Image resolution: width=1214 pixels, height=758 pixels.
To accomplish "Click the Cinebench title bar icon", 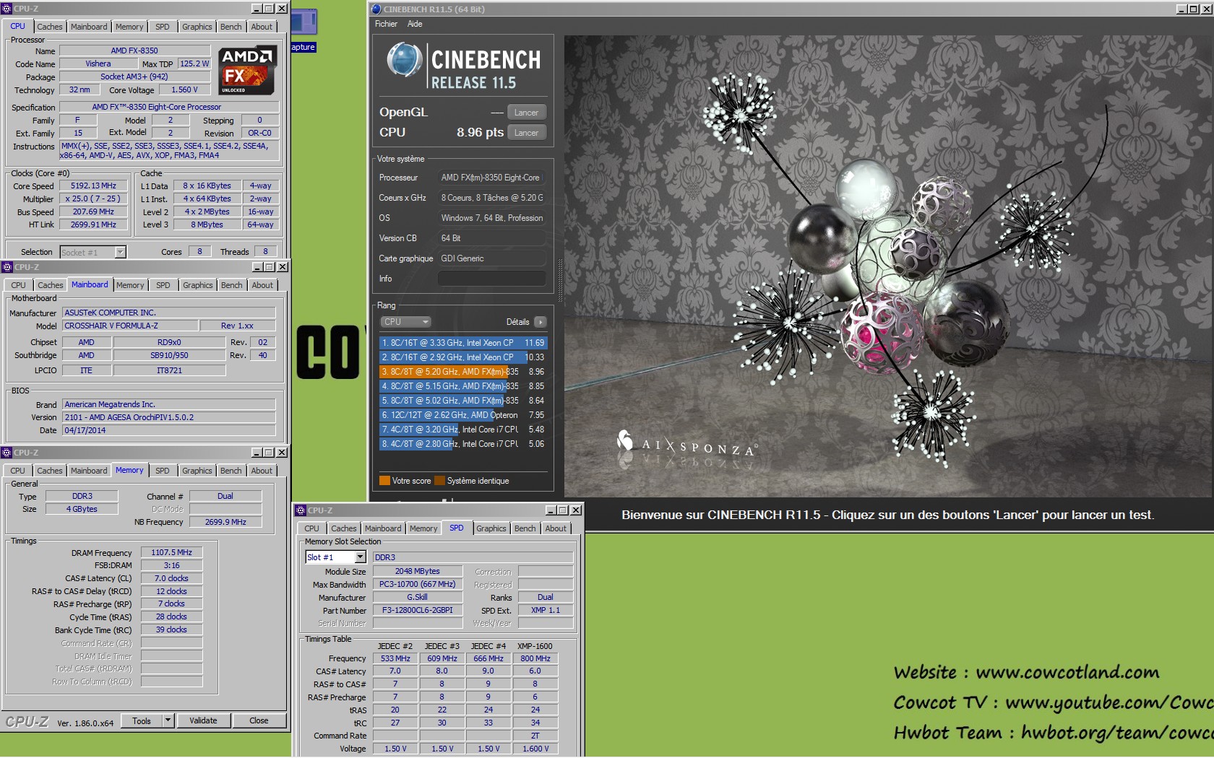I will click(376, 9).
